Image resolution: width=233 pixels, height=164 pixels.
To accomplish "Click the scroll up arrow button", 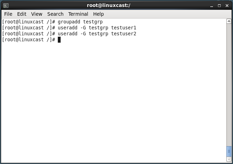I will pos(229,21).
